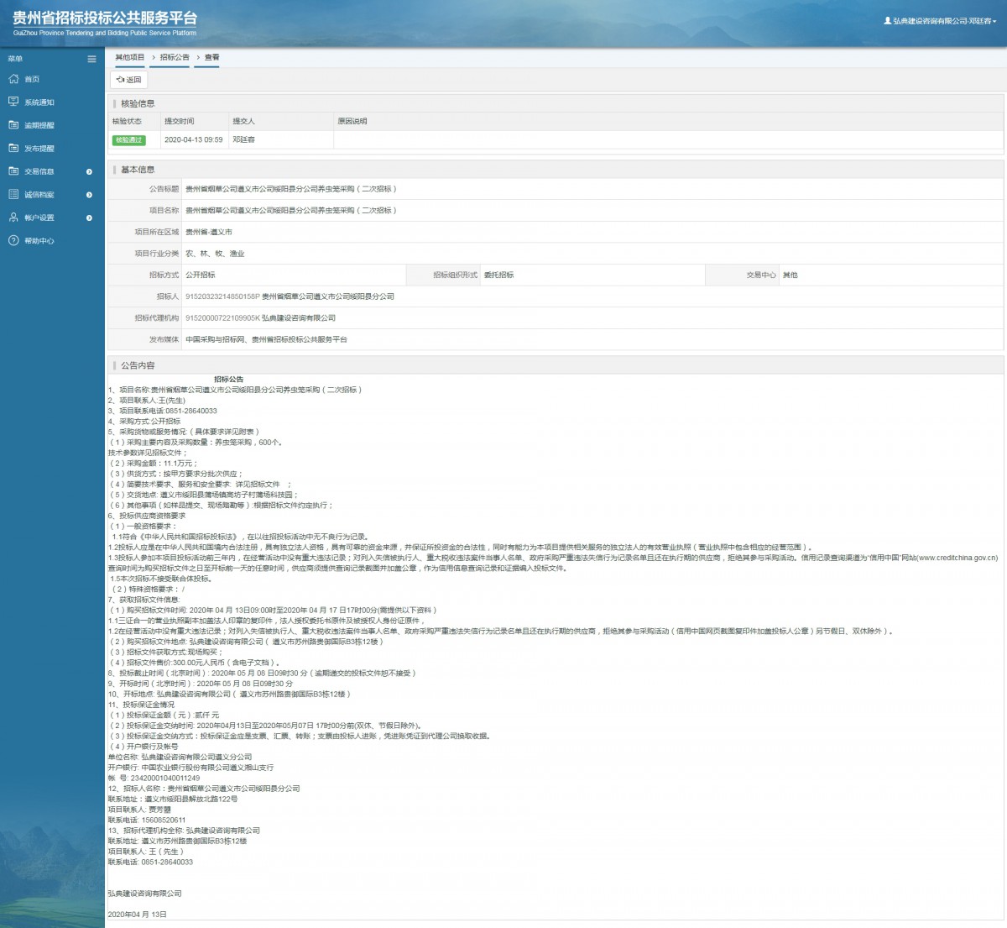Expand the 交易信息 submenu arrow
Viewport: 1007px width, 928px height.
tap(89, 171)
